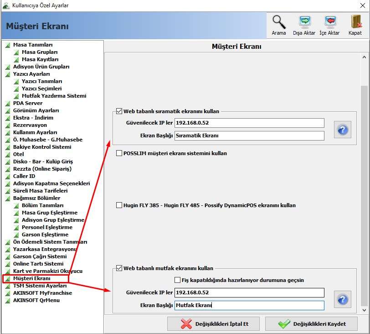Select Kart ve Parmakizi Okuyucu
The width and height of the screenshot is (370, 334).
point(48,271)
